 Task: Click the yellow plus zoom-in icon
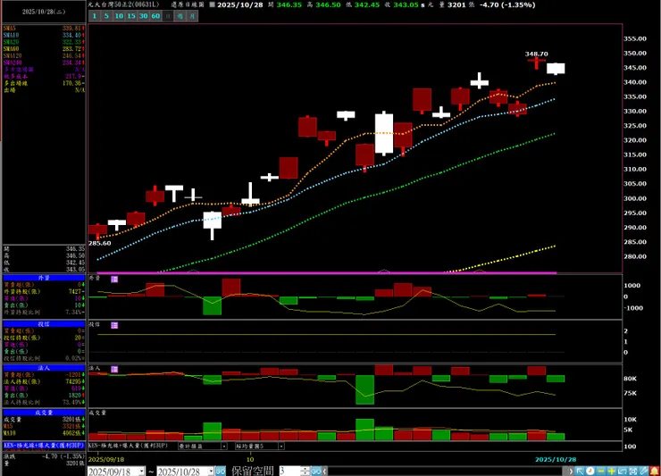(611, 471)
